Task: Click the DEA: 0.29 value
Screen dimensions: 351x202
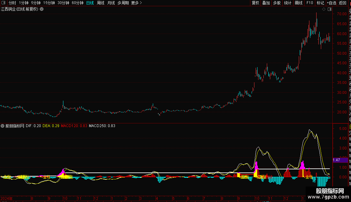Action: click(x=51, y=126)
